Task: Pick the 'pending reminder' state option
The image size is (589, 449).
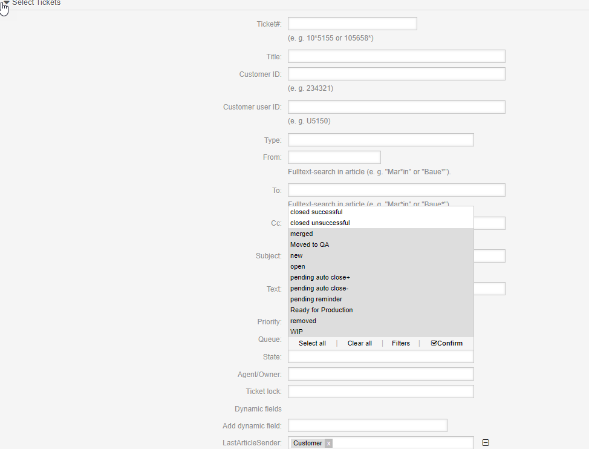Action: [x=316, y=299]
